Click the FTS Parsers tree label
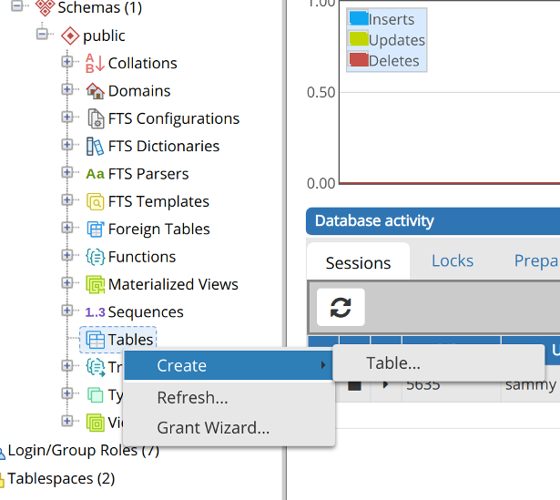Image resolution: width=560 pixels, height=500 pixels. pyautogui.click(x=148, y=174)
